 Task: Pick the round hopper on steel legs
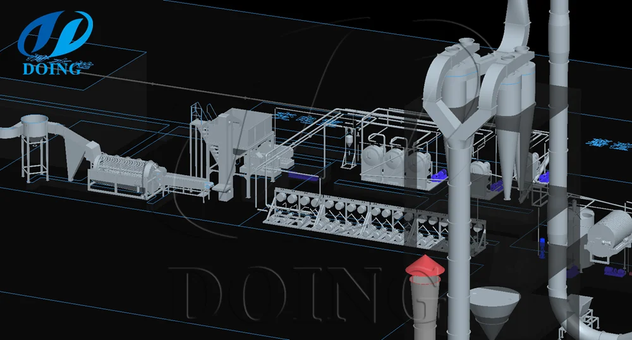pyautogui.click(x=35, y=147)
